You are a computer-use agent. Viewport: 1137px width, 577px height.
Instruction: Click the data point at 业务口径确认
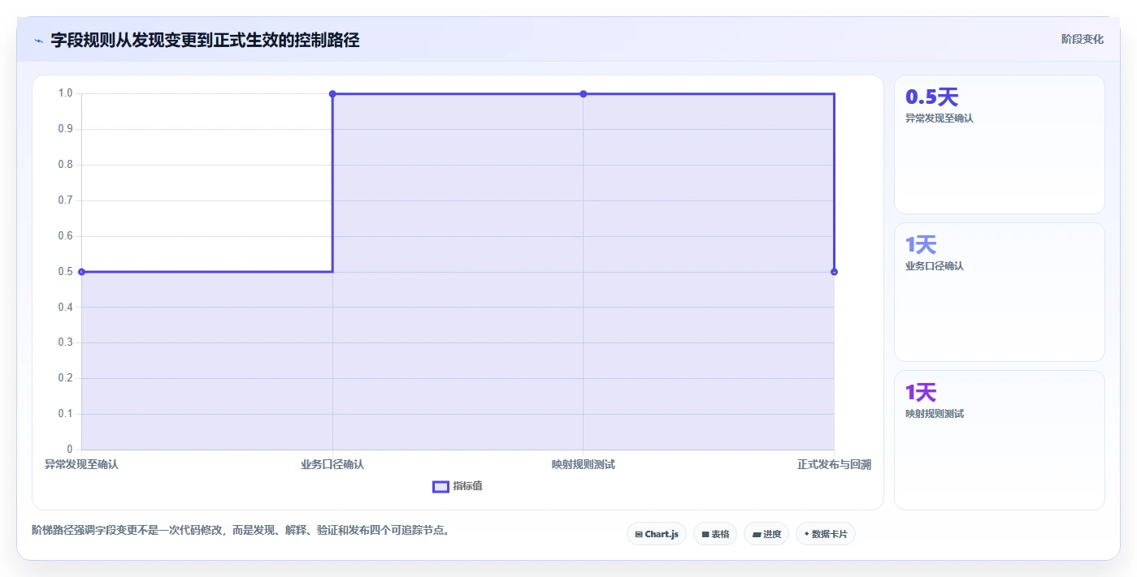coord(332,94)
